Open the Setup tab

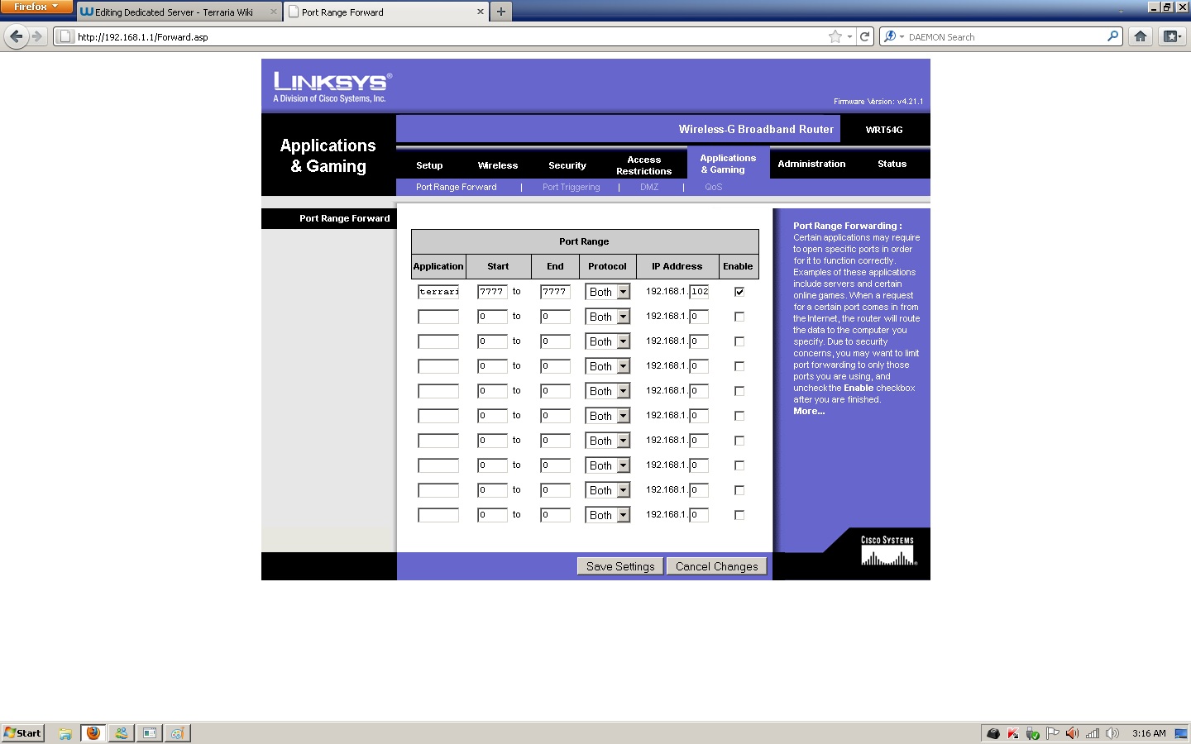(429, 165)
